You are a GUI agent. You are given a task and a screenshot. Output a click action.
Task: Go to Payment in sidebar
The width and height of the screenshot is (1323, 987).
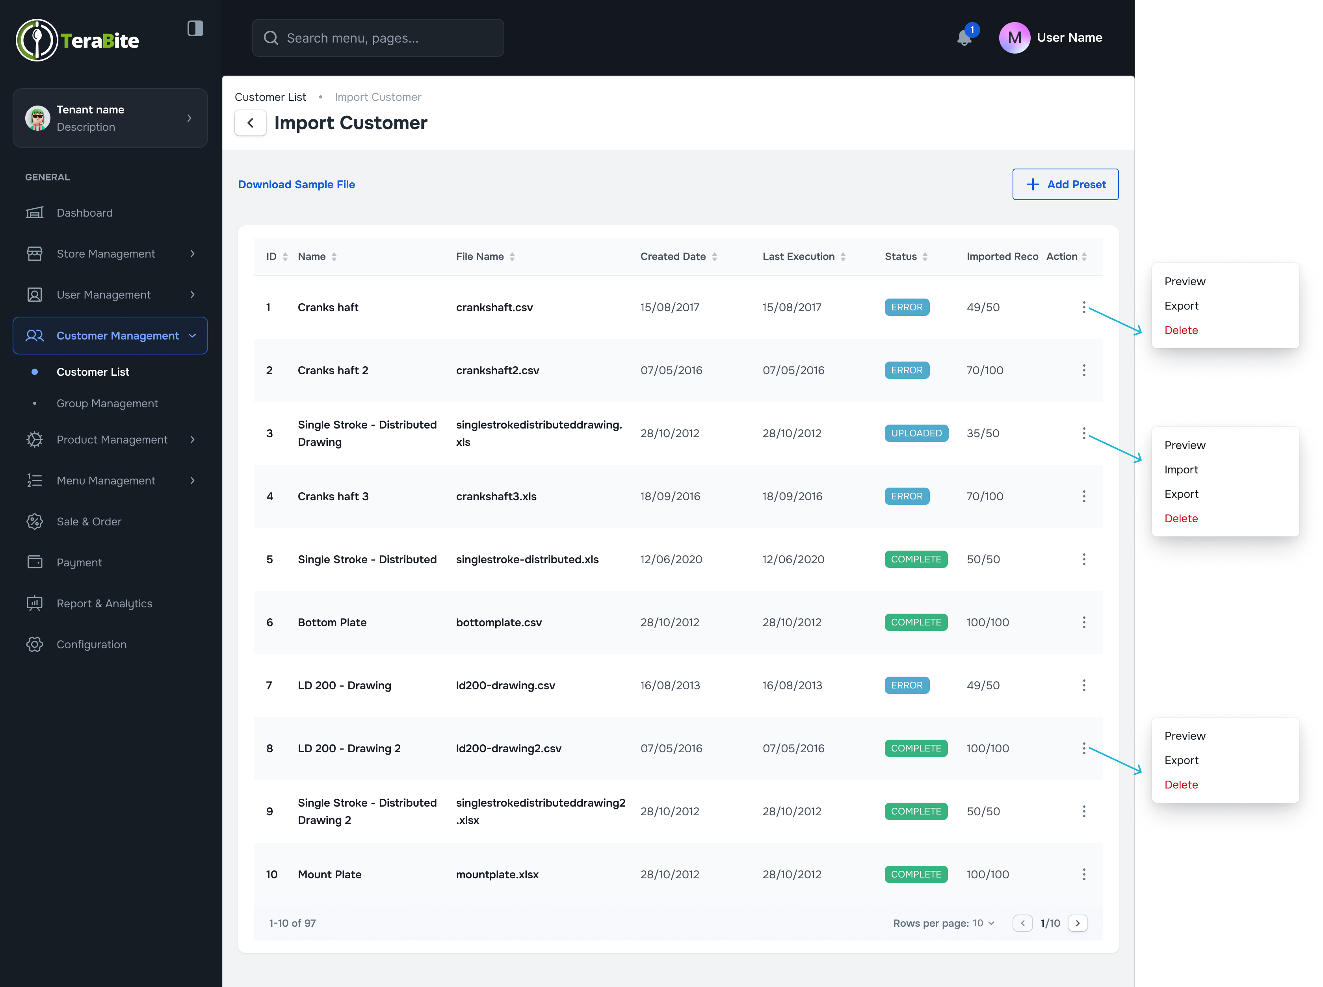pos(79,562)
